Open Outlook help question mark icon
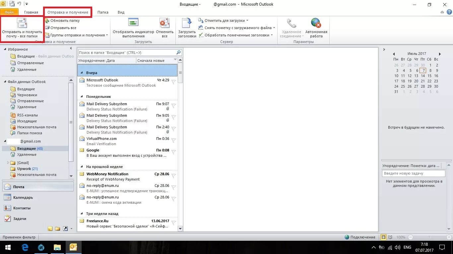 coord(449,12)
